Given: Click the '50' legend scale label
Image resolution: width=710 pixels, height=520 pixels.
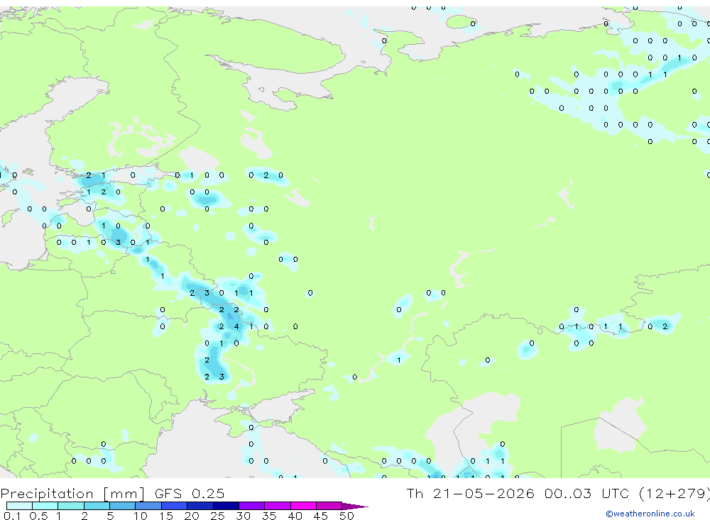Looking at the screenshot, I should tap(346, 516).
